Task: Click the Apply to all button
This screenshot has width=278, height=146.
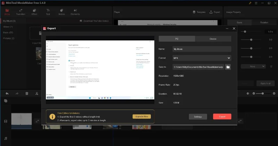Action: (x=265, y=83)
